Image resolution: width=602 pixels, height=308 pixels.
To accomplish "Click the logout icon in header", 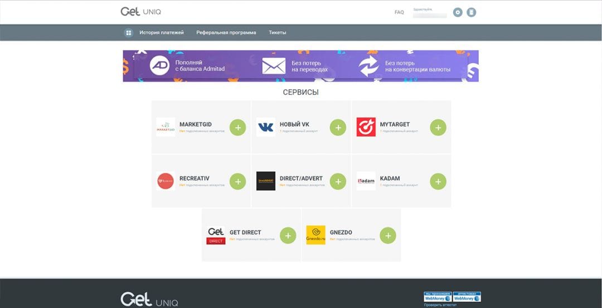I will (x=471, y=12).
